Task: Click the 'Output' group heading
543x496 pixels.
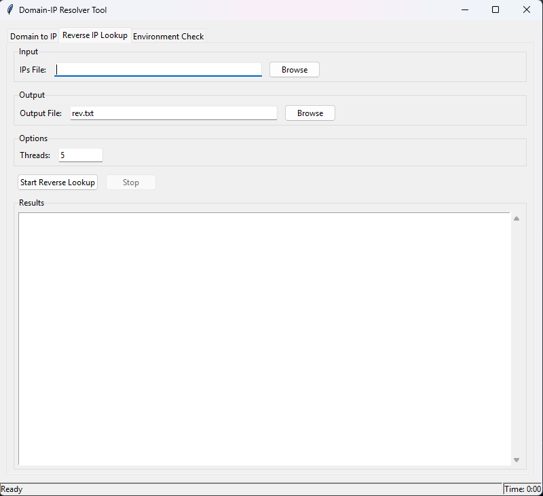Action: tap(32, 95)
